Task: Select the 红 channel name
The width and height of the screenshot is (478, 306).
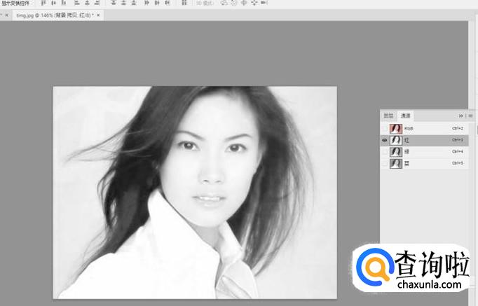Action: coord(407,140)
